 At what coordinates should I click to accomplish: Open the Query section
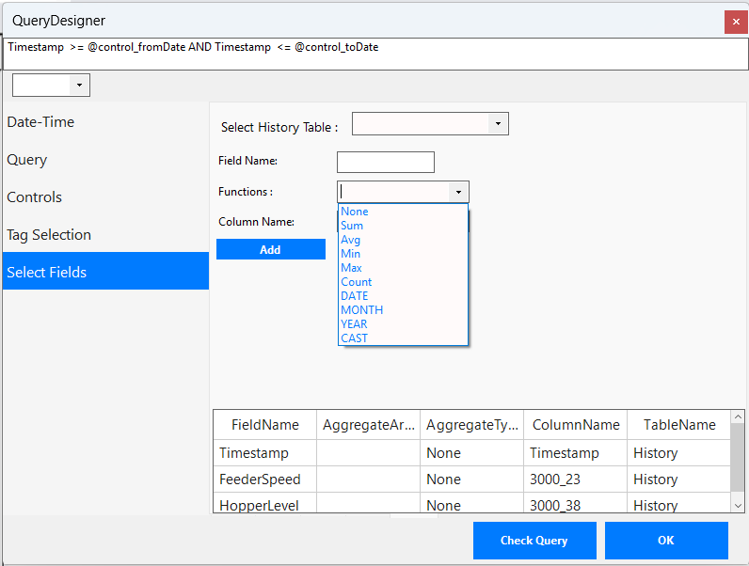(26, 160)
